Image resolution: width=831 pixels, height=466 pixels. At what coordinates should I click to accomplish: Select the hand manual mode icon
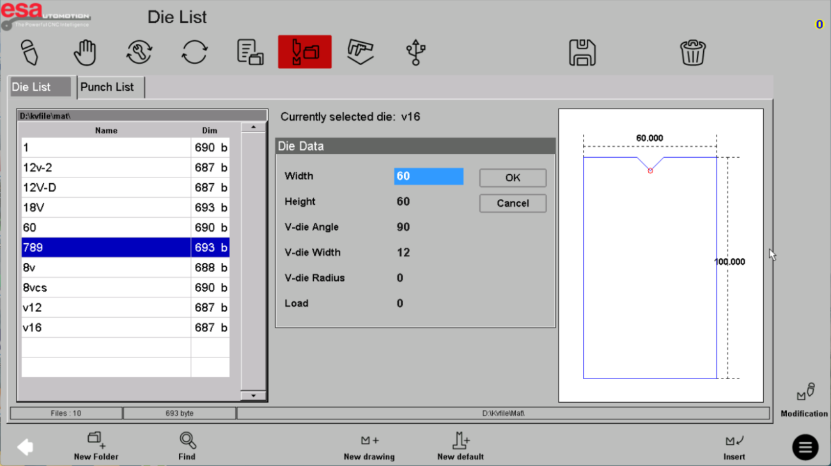[84, 52]
